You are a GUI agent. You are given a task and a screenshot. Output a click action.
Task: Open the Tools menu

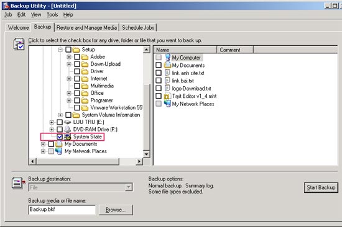[x=52, y=15]
